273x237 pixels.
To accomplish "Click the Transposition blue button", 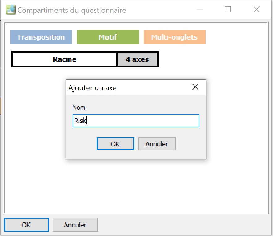I will coord(41,37).
